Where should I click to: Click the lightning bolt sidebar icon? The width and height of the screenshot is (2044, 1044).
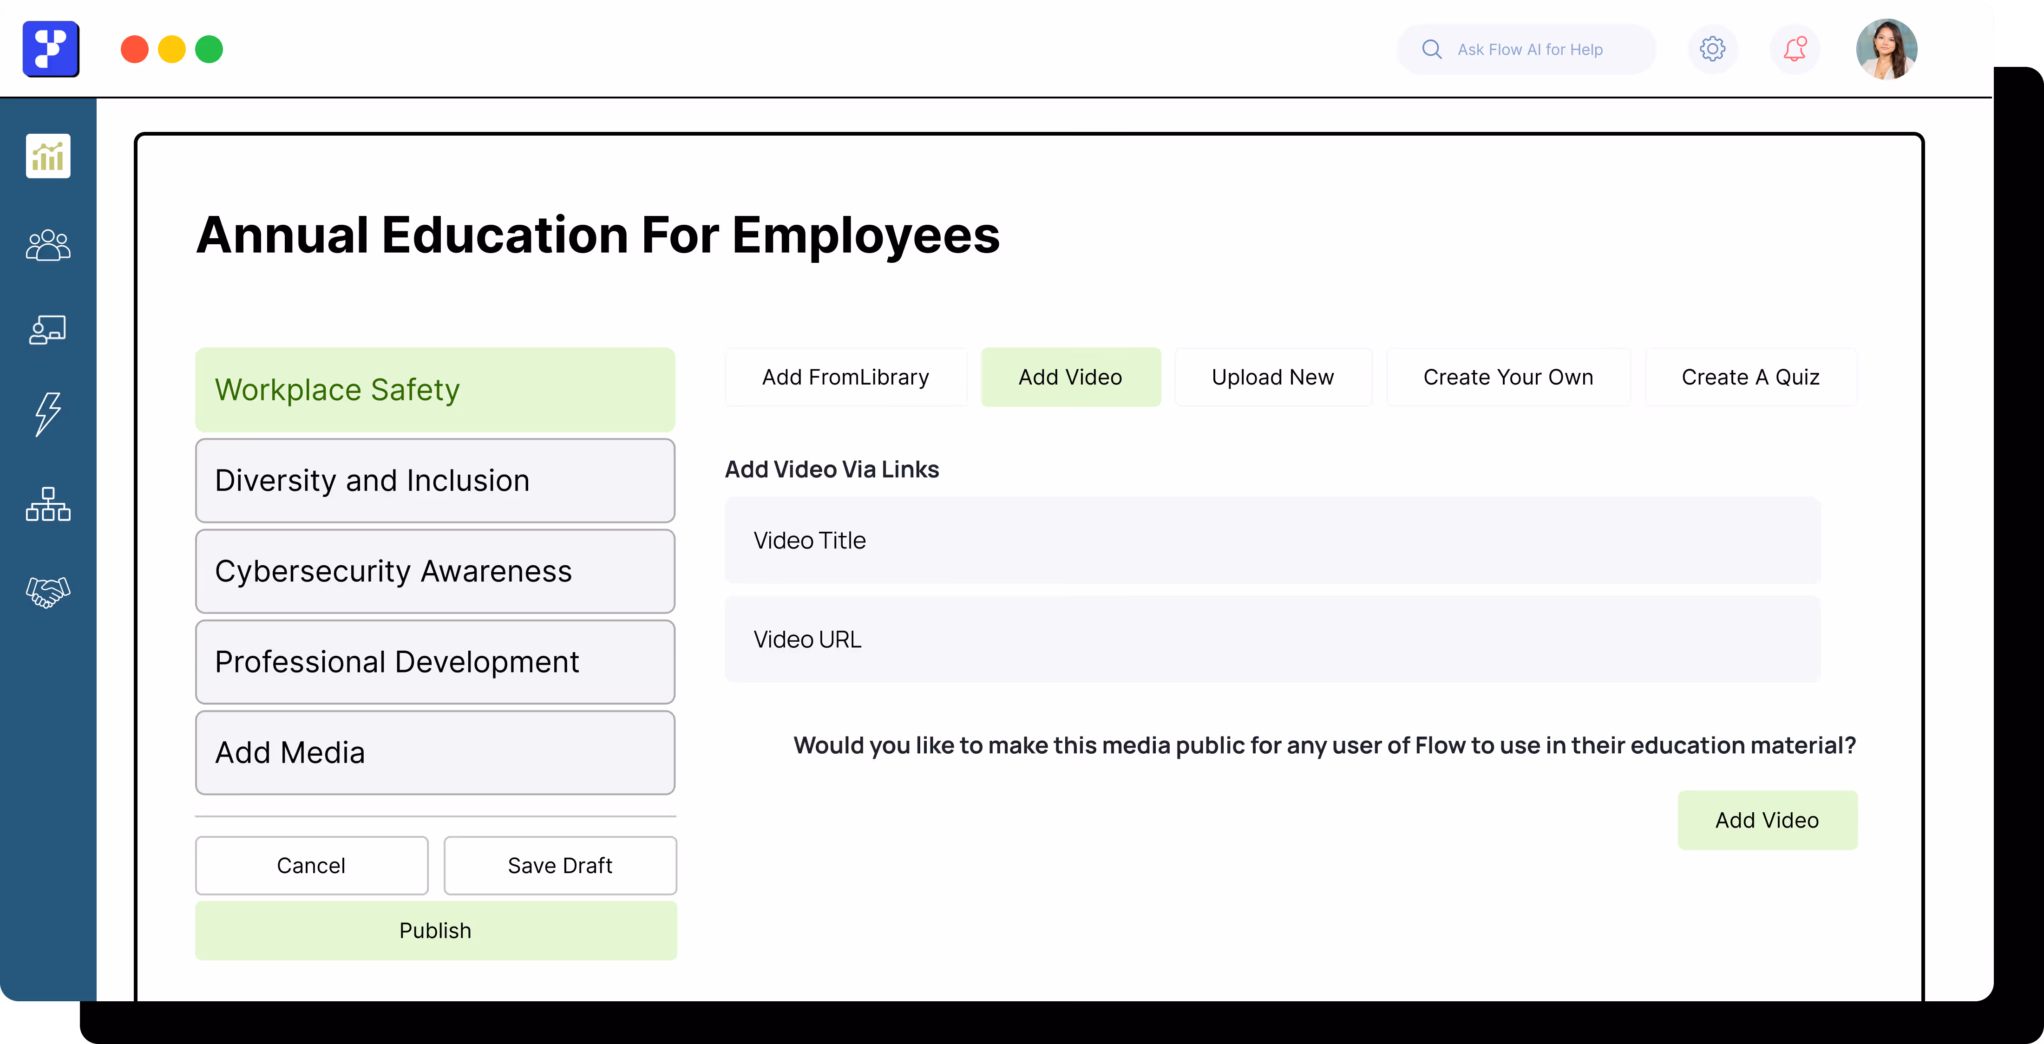point(47,413)
